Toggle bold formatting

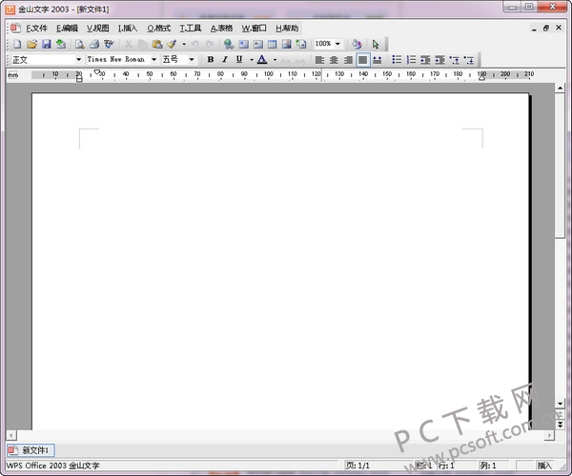[x=211, y=59]
